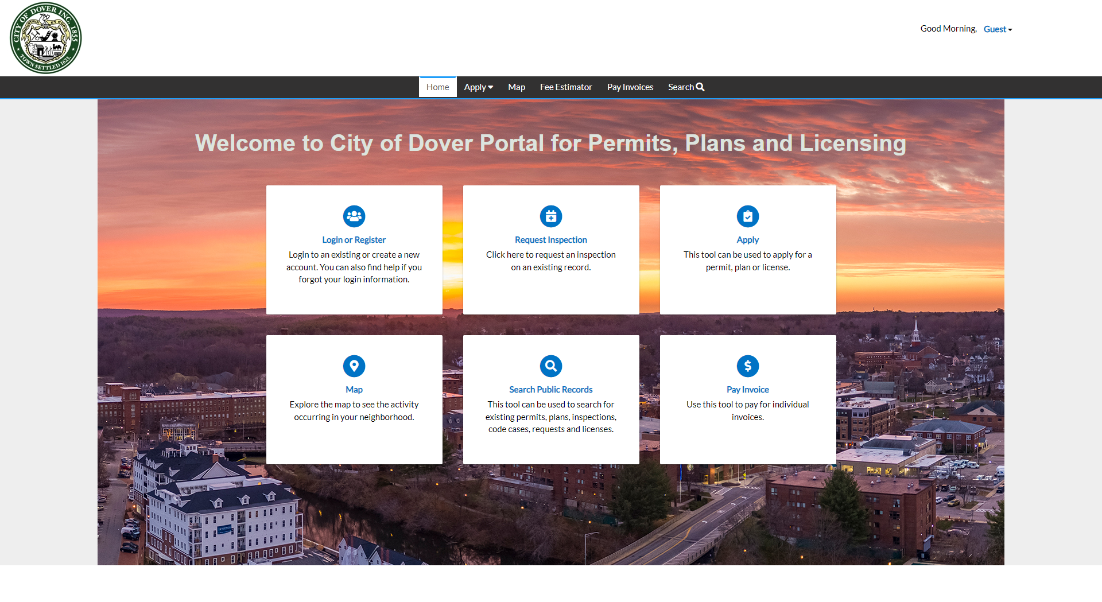This screenshot has width=1102, height=602.
Task: Click the Apply tile title link
Action: click(x=748, y=240)
